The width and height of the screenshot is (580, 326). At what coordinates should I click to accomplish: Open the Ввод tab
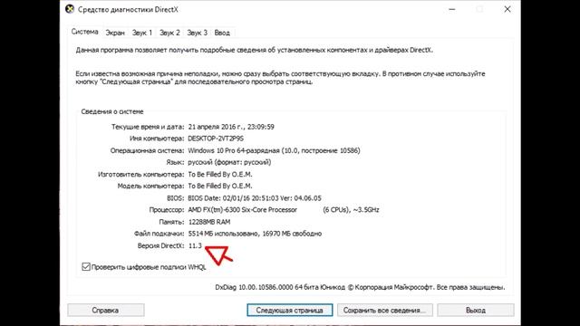(x=222, y=33)
